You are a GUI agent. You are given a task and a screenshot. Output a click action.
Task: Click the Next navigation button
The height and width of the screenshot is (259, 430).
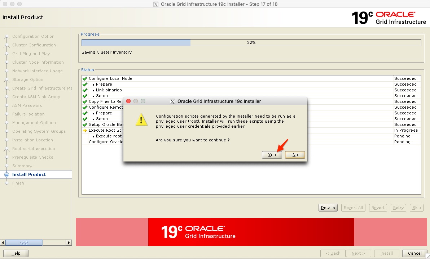359,253
